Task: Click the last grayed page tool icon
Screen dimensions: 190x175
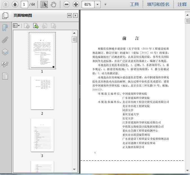Action: pos(53,26)
